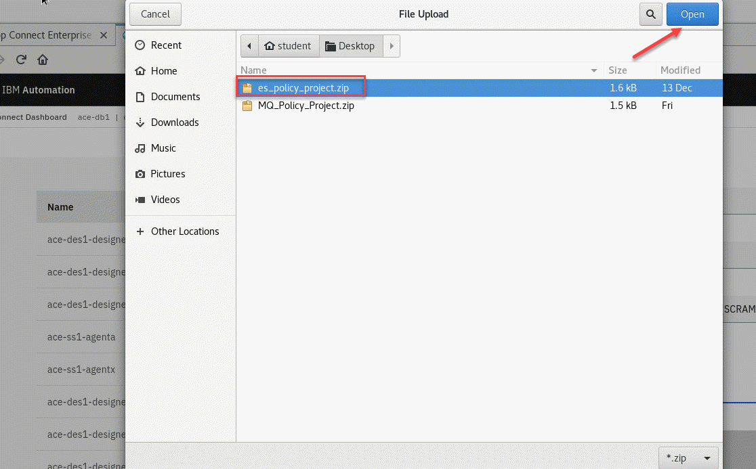Open Videos folder in sidebar

coord(165,200)
